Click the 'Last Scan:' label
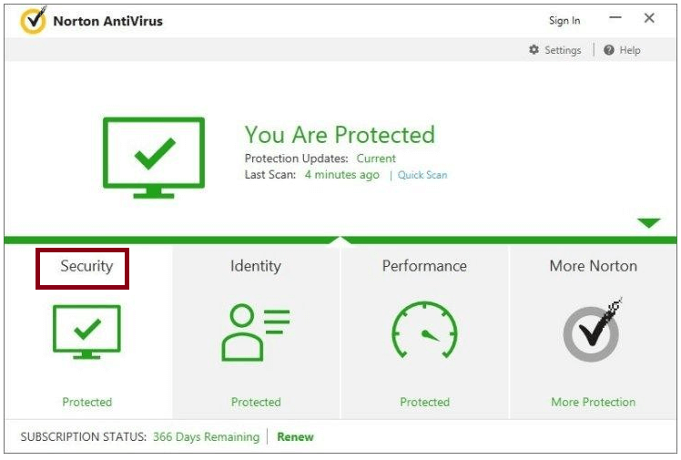Image resolution: width=681 pixels, height=460 pixels. (270, 175)
